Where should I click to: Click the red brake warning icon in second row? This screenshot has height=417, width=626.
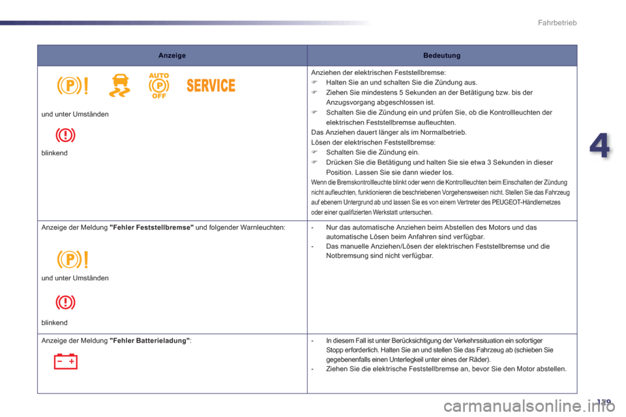click(65, 302)
